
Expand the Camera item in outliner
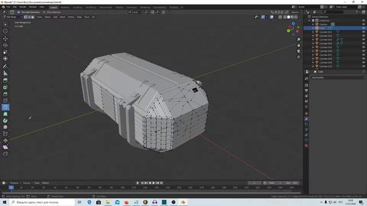tap(313, 24)
